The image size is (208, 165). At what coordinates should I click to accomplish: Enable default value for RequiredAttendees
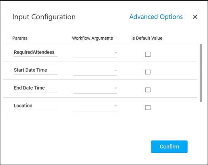pyautogui.click(x=148, y=54)
